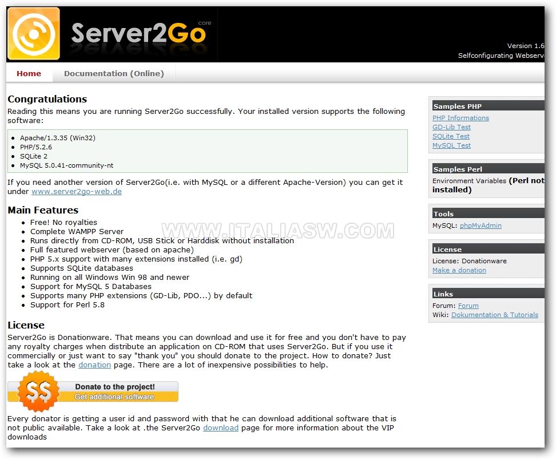Click the Samples PHP sidebar header

pos(489,106)
